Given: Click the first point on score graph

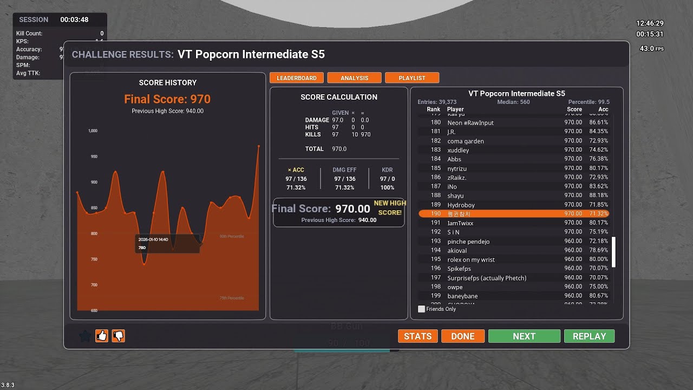Looking at the screenshot, I should pos(77,192).
